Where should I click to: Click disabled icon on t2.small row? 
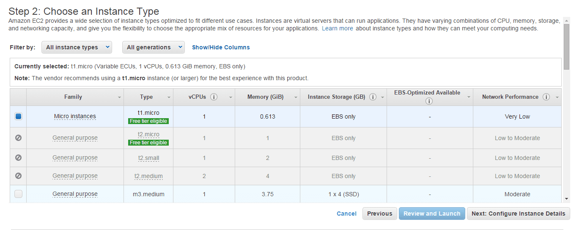click(x=18, y=158)
